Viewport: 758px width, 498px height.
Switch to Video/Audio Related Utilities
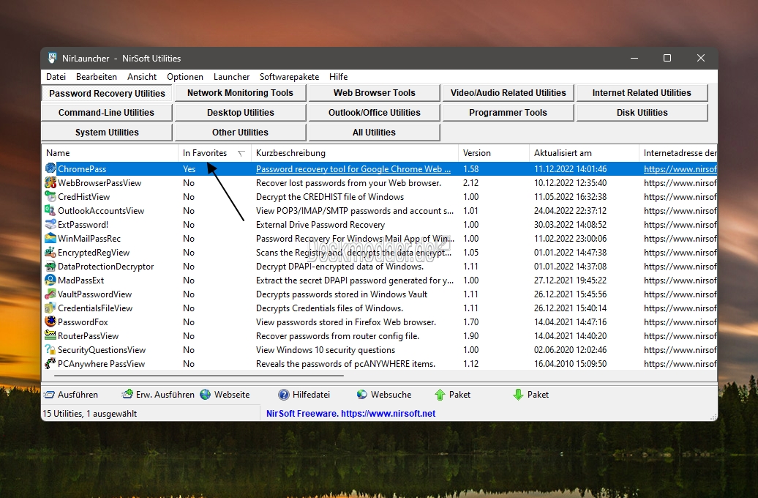pyautogui.click(x=508, y=93)
